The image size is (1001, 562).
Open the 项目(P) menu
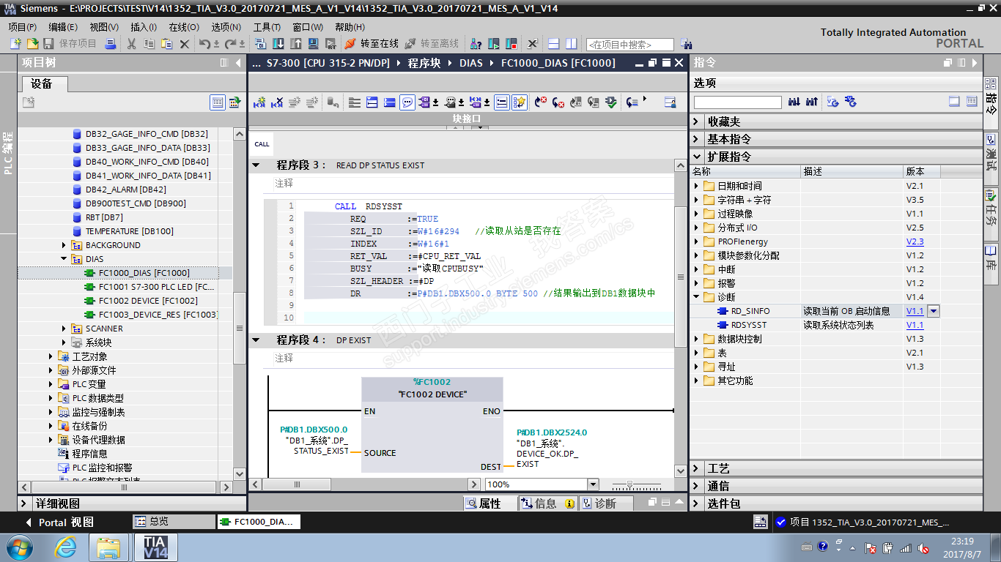point(23,27)
